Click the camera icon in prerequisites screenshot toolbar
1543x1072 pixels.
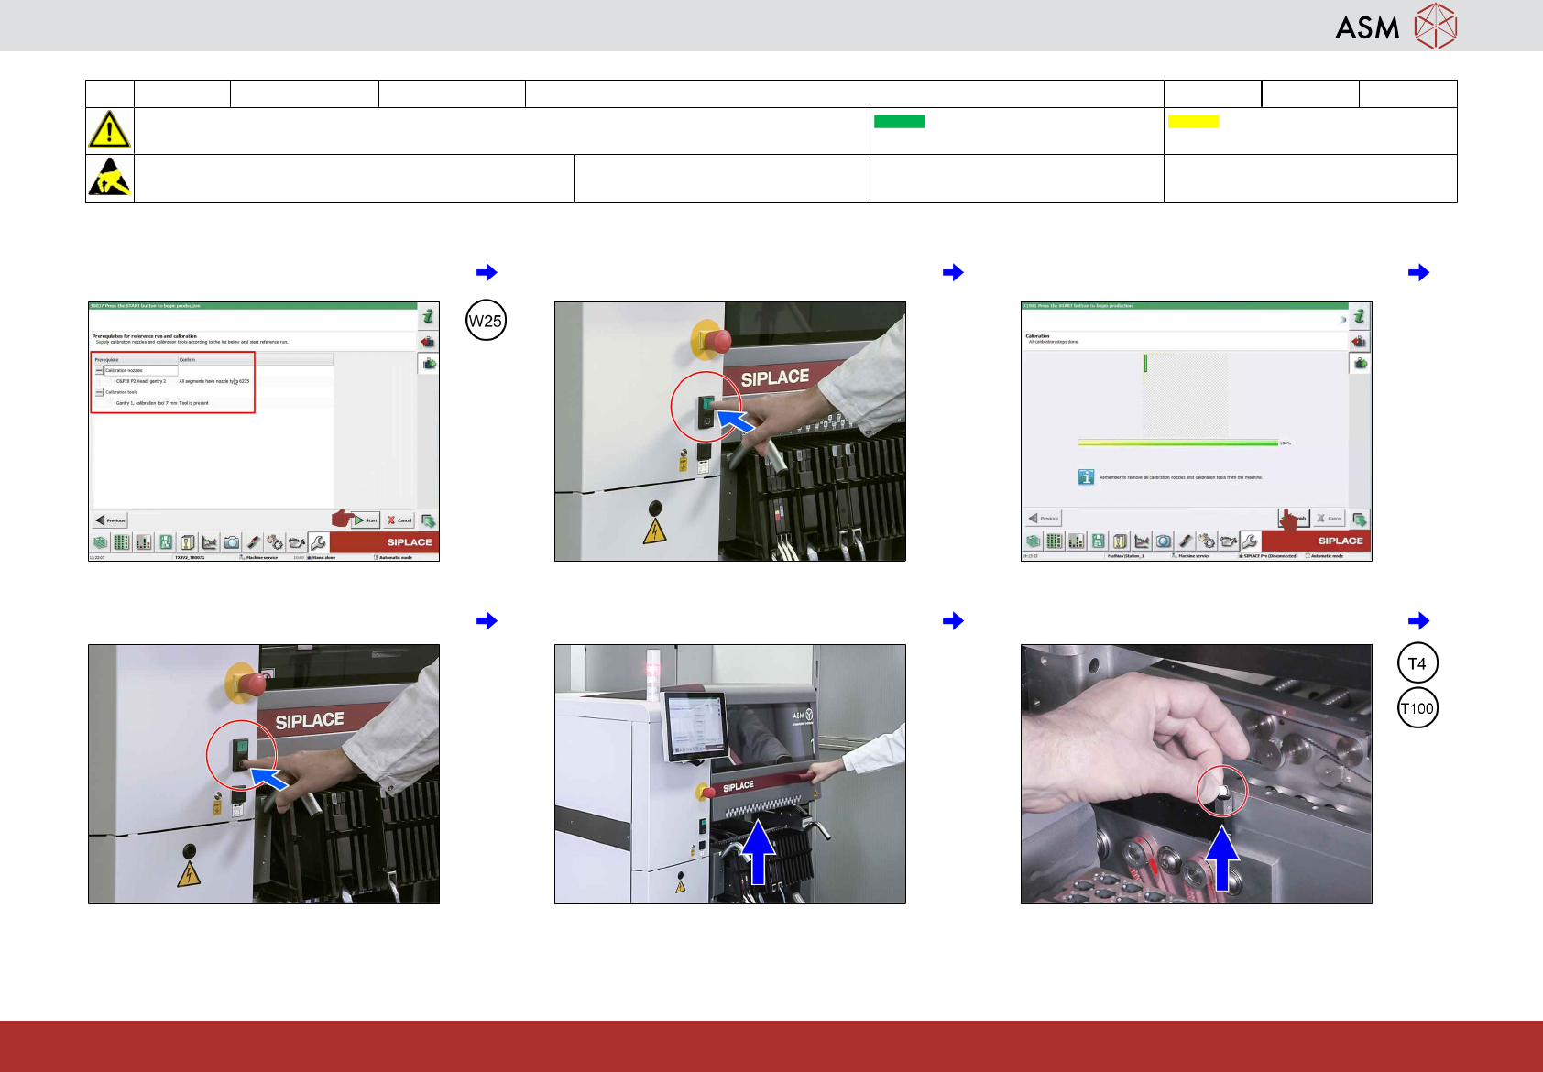tap(231, 542)
